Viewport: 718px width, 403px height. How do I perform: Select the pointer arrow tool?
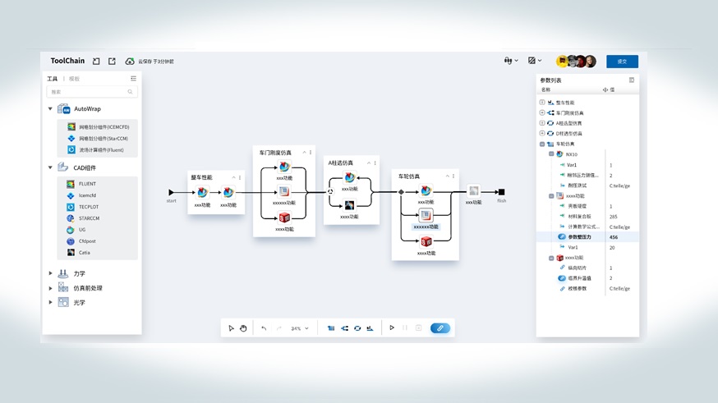[x=232, y=328]
